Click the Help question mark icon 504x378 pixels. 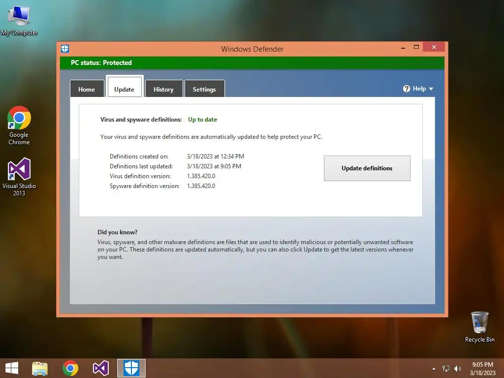[406, 89]
